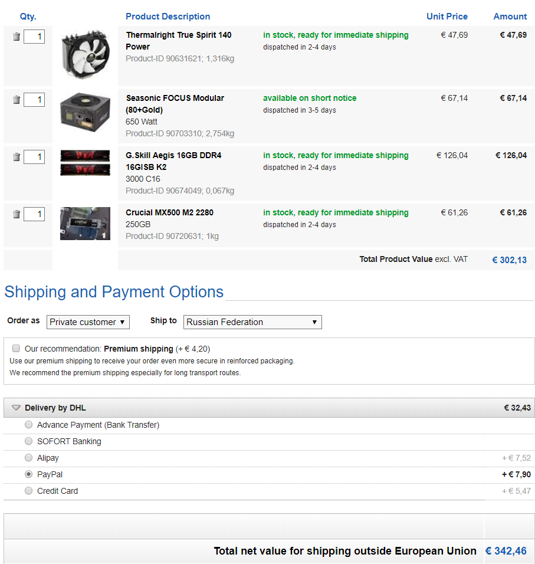
Task: Open Ship to country dropdown
Action: (252, 322)
